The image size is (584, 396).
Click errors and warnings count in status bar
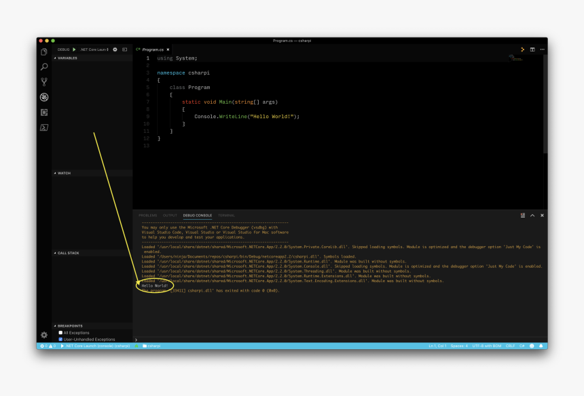(x=48, y=346)
